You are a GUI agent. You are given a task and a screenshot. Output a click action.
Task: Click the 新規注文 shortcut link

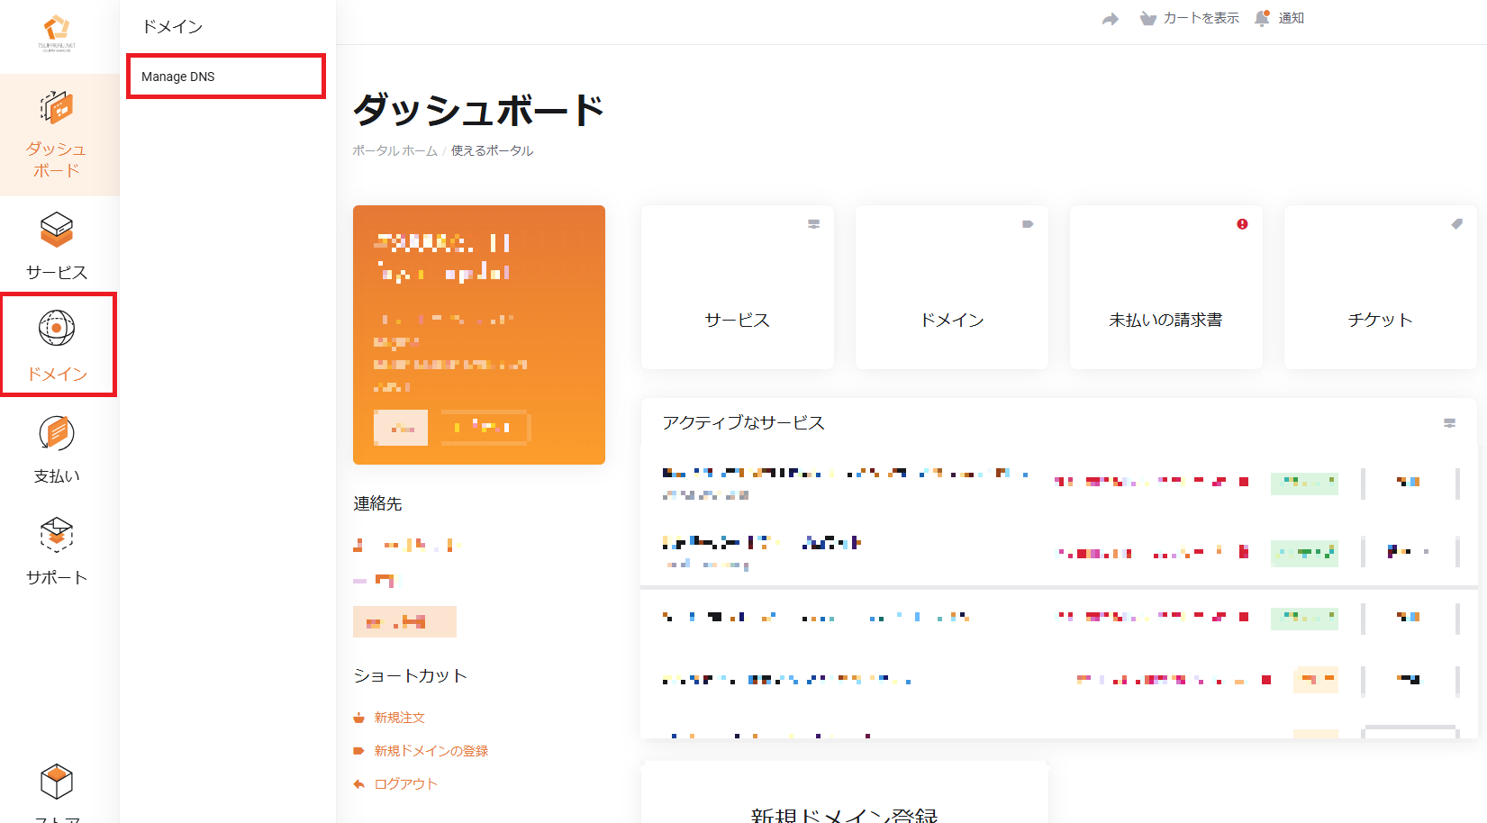[399, 718]
